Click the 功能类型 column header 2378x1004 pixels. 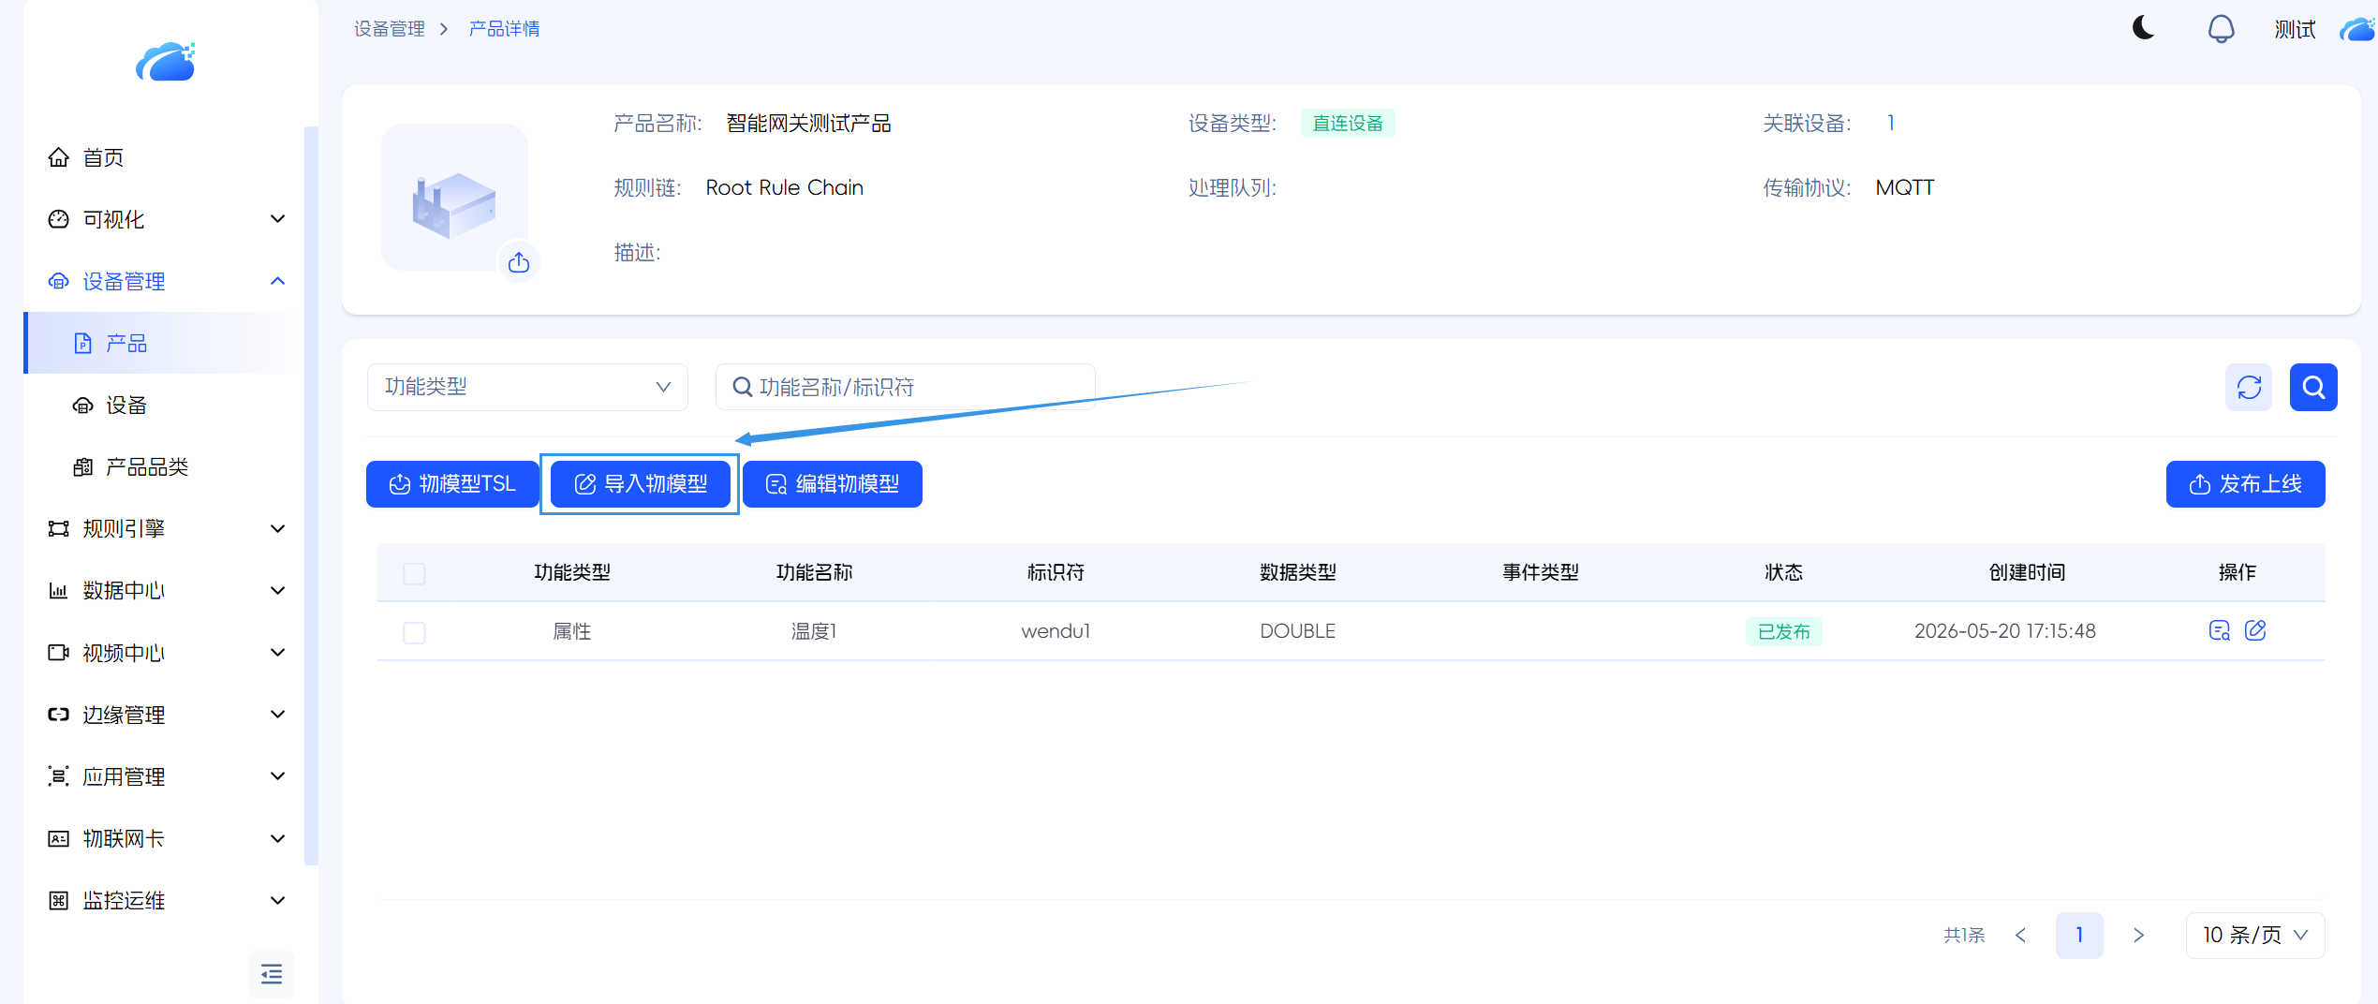571,572
